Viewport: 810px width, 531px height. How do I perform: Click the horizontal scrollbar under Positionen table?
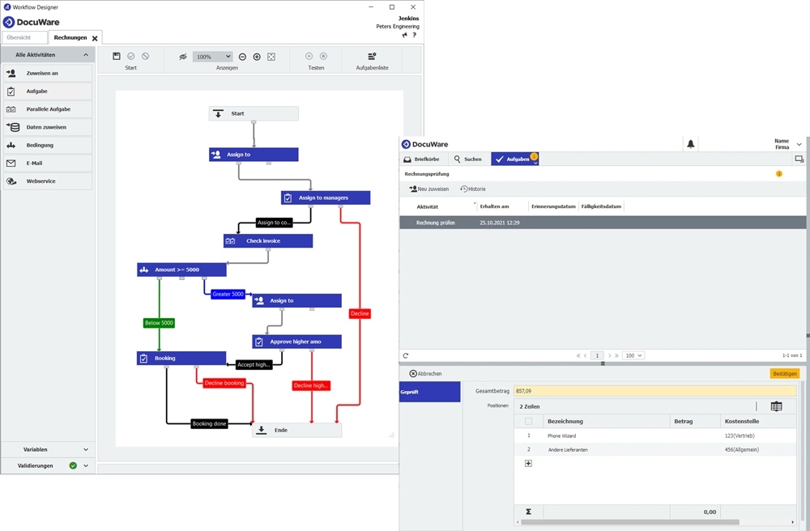point(630,522)
